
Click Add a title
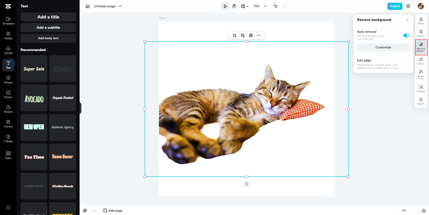(x=48, y=17)
